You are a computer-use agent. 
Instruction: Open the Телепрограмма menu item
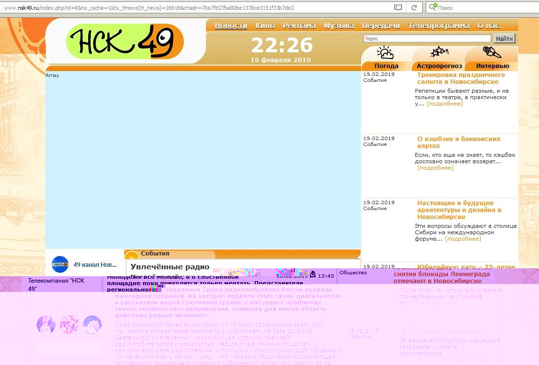pyautogui.click(x=438, y=26)
